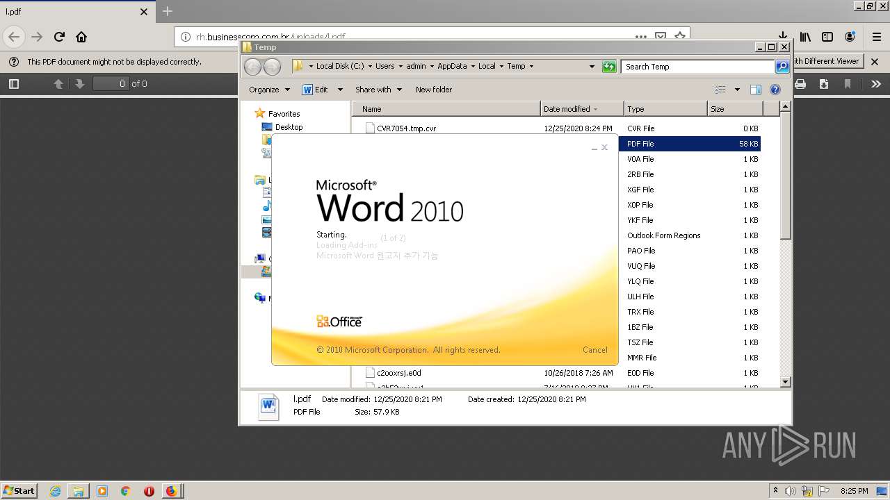Open Windows Explorer taskbar icon

click(79, 491)
